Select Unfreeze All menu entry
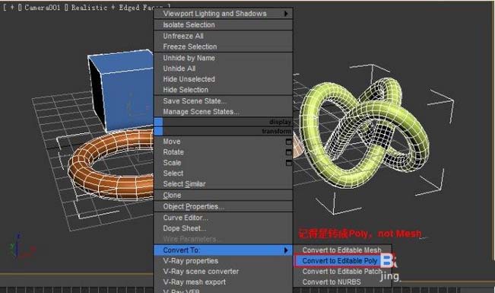495x293 pixels. point(224,36)
